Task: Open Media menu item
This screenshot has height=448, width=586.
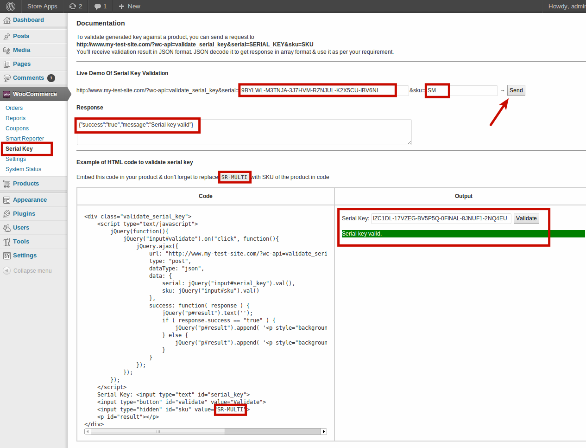Action: (21, 50)
